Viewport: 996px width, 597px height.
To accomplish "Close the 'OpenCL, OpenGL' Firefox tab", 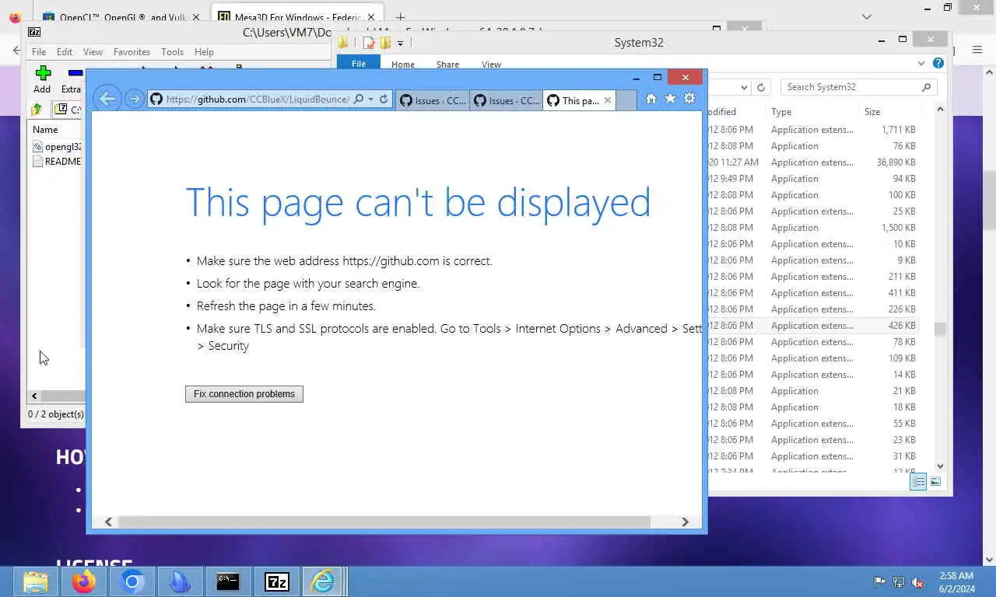I will [x=195, y=17].
